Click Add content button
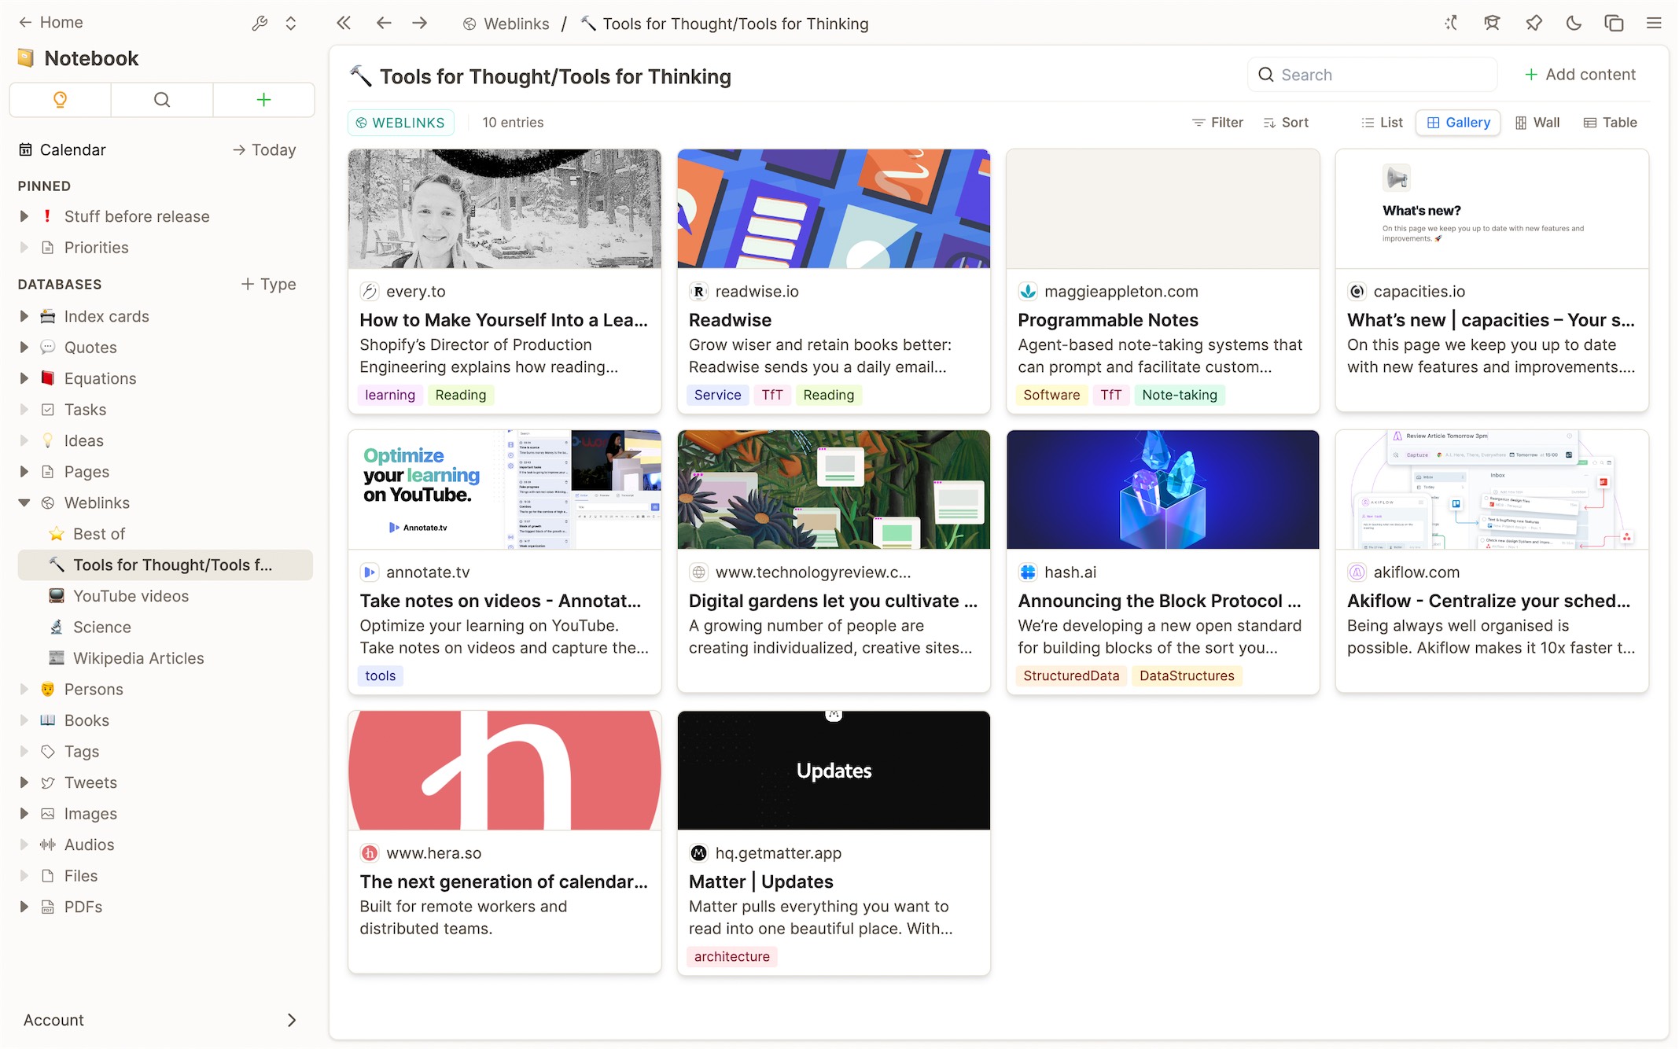This screenshot has width=1679, height=1049. click(x=1580, y=74)
